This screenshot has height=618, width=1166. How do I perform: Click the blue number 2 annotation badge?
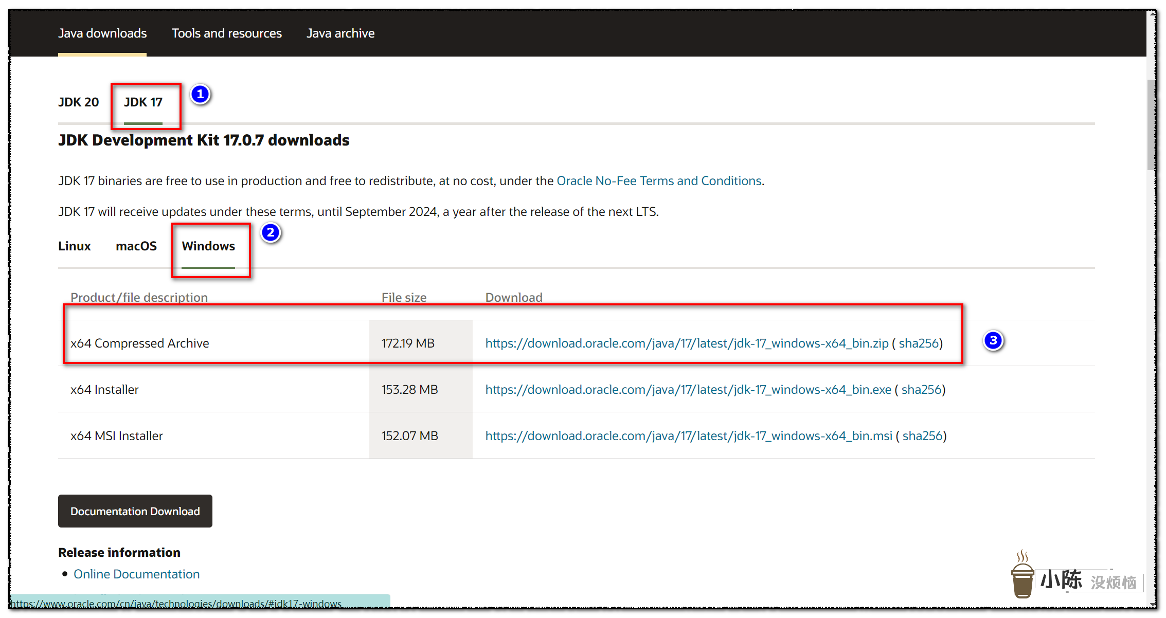point(271,232)
